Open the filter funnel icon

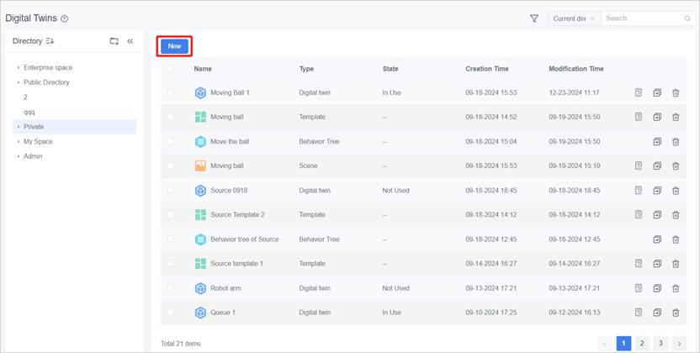(x=534, y=18)
